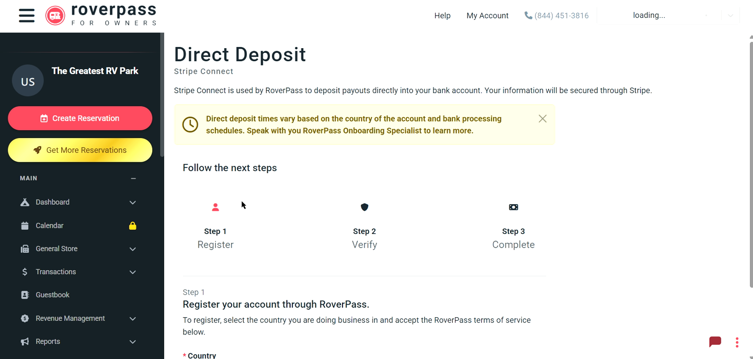The height and width of the screenshot is (359, 753).
Task: Click the sidebar's vertical scrollbar
Action: coord(162,95)
